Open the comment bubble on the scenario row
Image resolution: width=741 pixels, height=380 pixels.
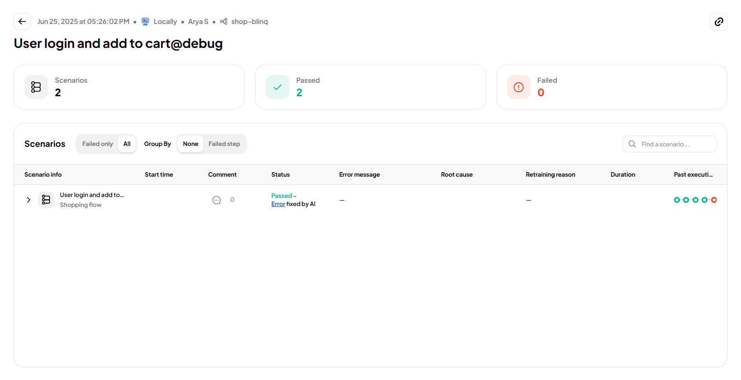click(217, 200)
